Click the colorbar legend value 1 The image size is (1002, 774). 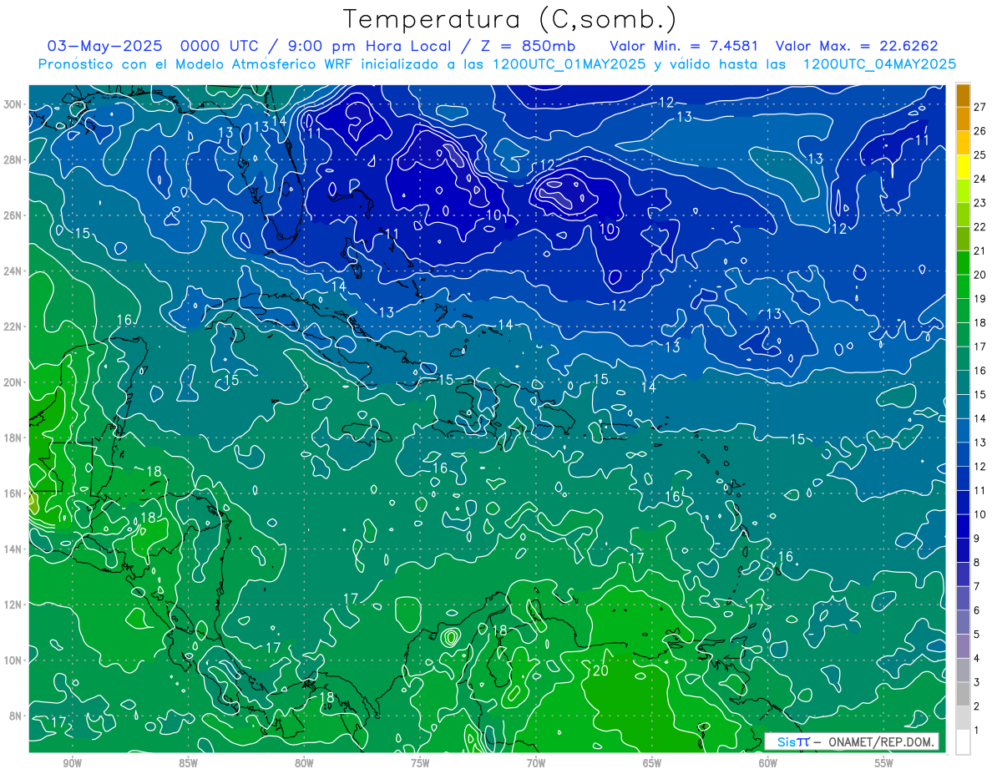click(x=977, y=731)
